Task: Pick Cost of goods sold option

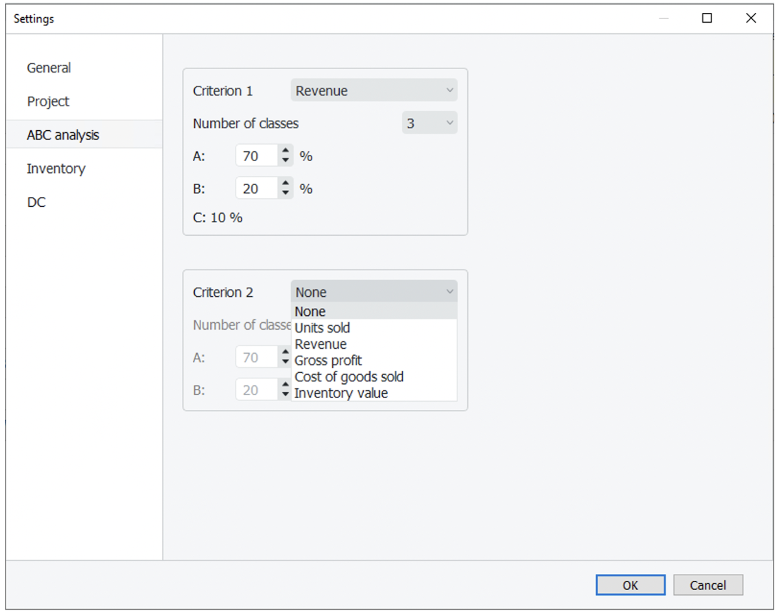Action: pos(349,377)
